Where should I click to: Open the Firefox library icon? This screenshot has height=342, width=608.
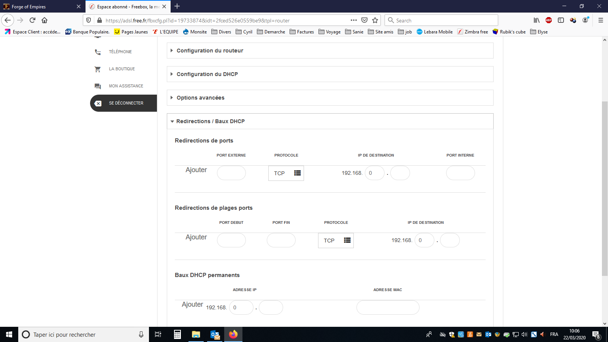point(536,20)
